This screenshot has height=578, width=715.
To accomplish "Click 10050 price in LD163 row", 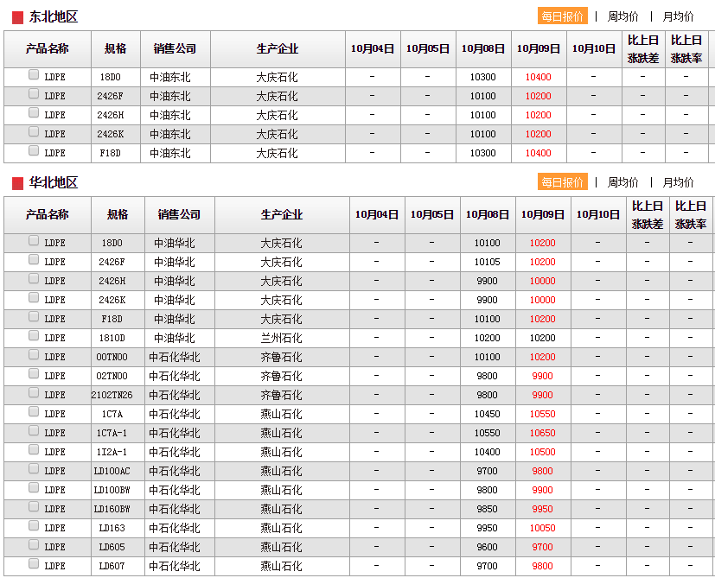I will click(x=543, y=528).
